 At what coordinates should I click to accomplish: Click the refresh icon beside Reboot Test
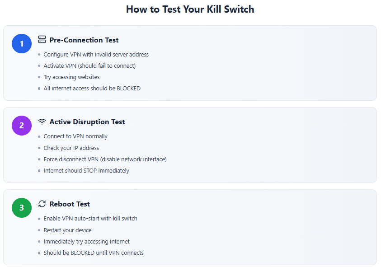click(42, 204)
